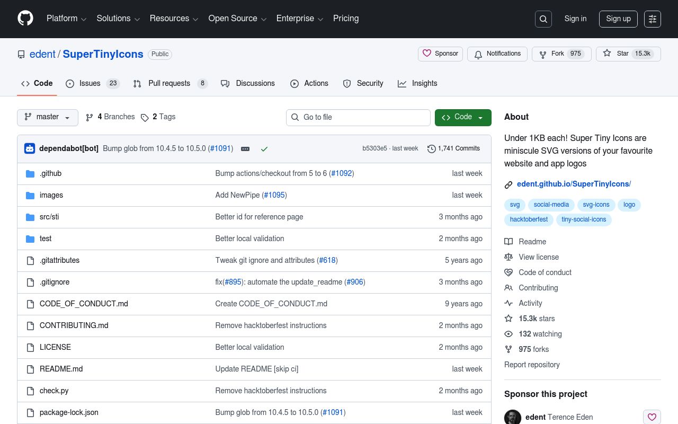Click the Go to file search field
Screen dimensions: 678x424
pos(358,117)
